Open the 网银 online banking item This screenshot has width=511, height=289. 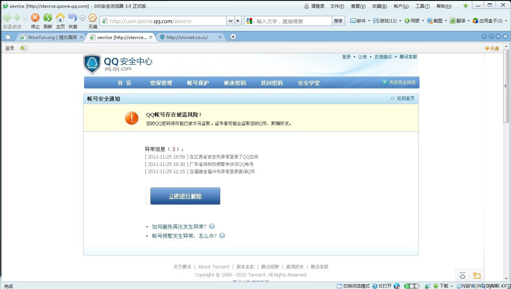point(412,21)
